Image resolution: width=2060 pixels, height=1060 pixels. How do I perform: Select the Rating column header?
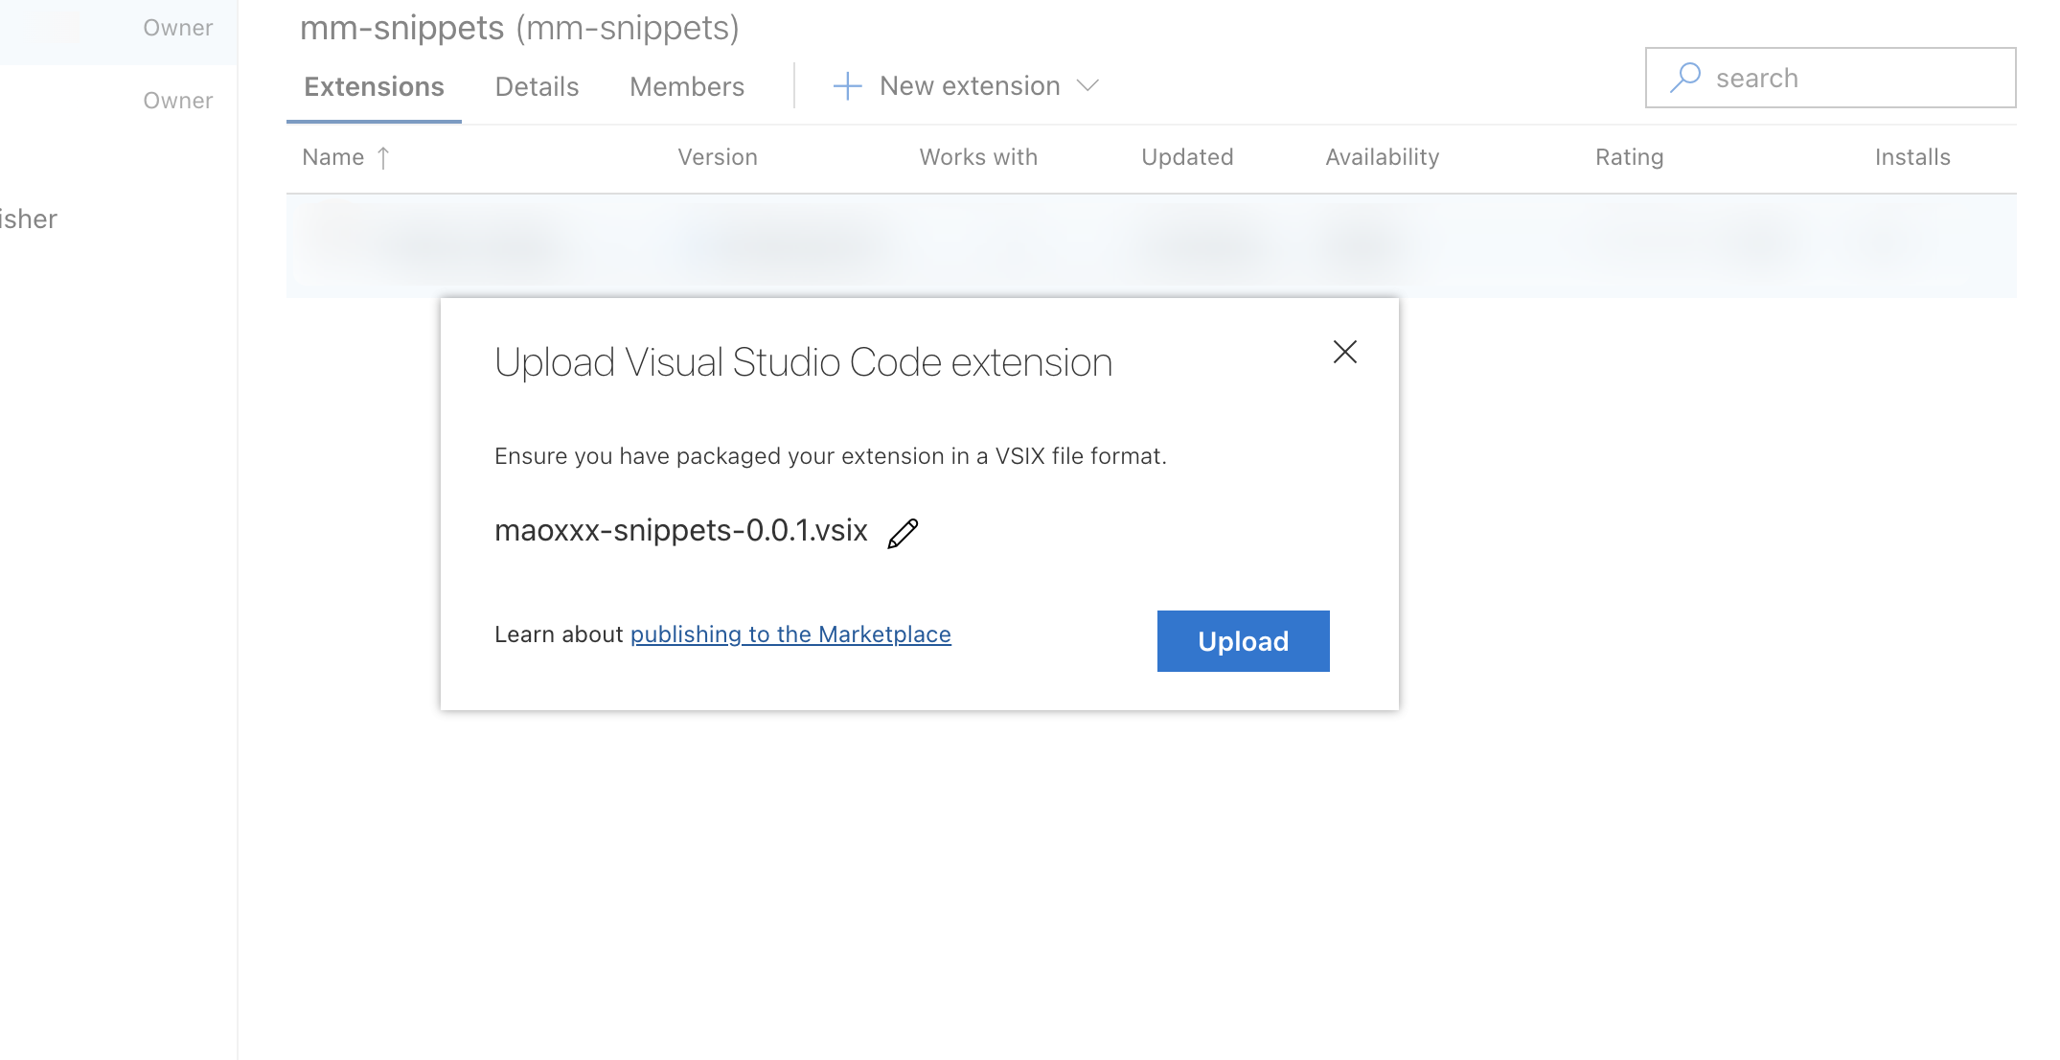pyautogui.click(x=1629, y=157)
